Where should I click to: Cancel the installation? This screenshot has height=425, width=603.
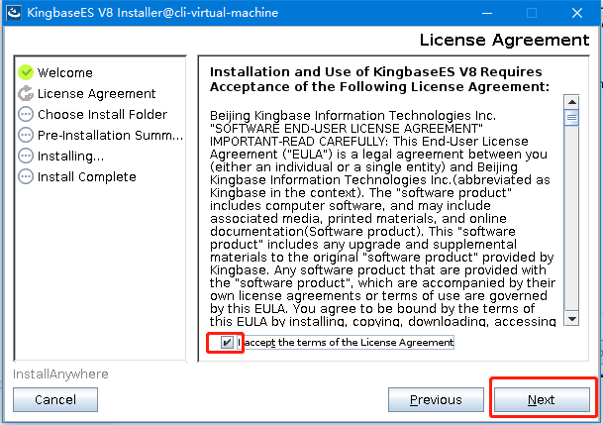pyautogui.click(x=55, y=399)
